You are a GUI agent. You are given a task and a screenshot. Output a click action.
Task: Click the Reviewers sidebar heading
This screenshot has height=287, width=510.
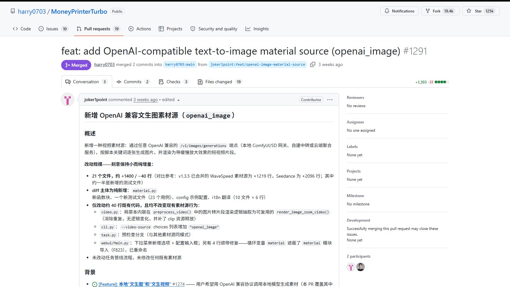(x=355, y=98)
